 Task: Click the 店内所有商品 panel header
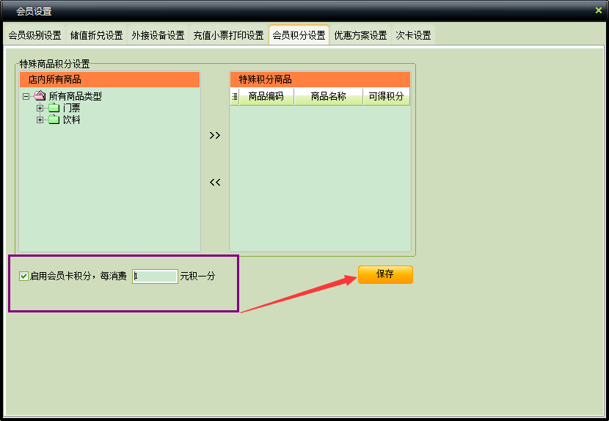pyautogui.click(x=109, y=80)
